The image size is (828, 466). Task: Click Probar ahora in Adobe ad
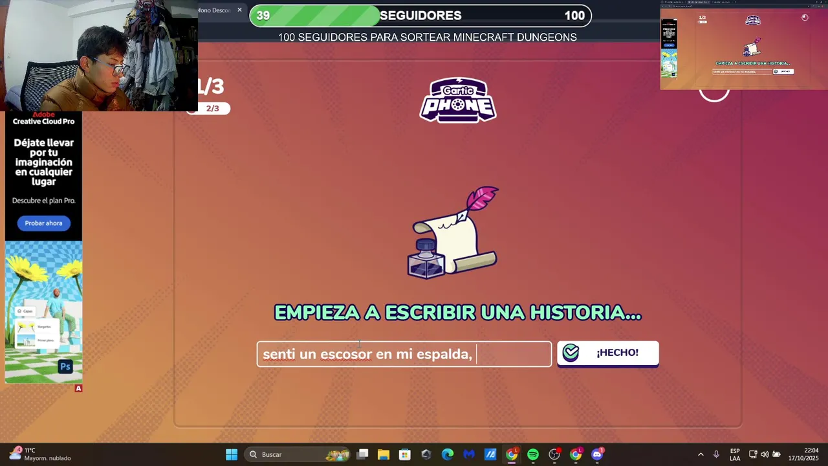pos(43,223)
